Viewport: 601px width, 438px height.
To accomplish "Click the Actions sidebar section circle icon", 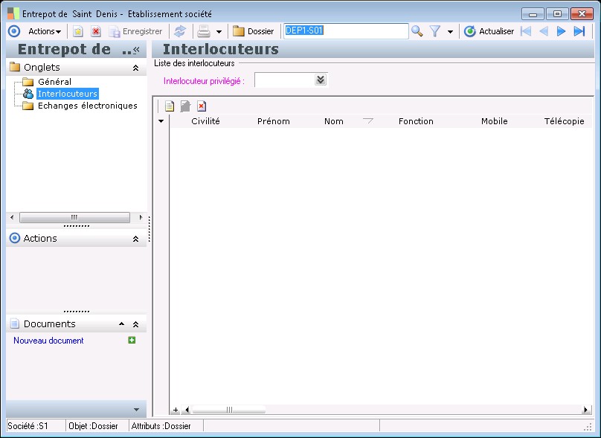I will tap(15, 238).
